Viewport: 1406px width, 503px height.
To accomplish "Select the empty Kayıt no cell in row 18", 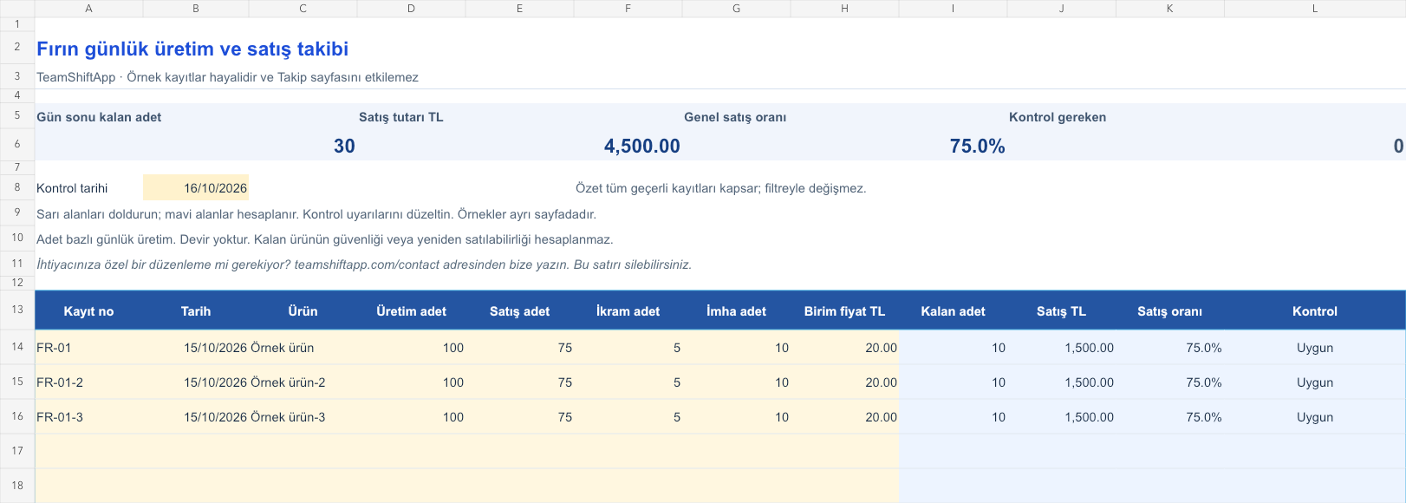I will coord(88,486).
